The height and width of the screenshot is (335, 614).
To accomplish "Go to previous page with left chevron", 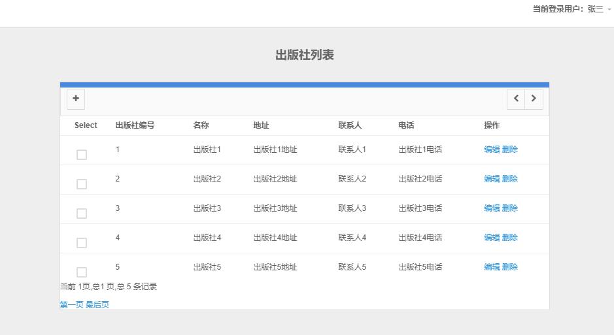I will pos(516,99).
